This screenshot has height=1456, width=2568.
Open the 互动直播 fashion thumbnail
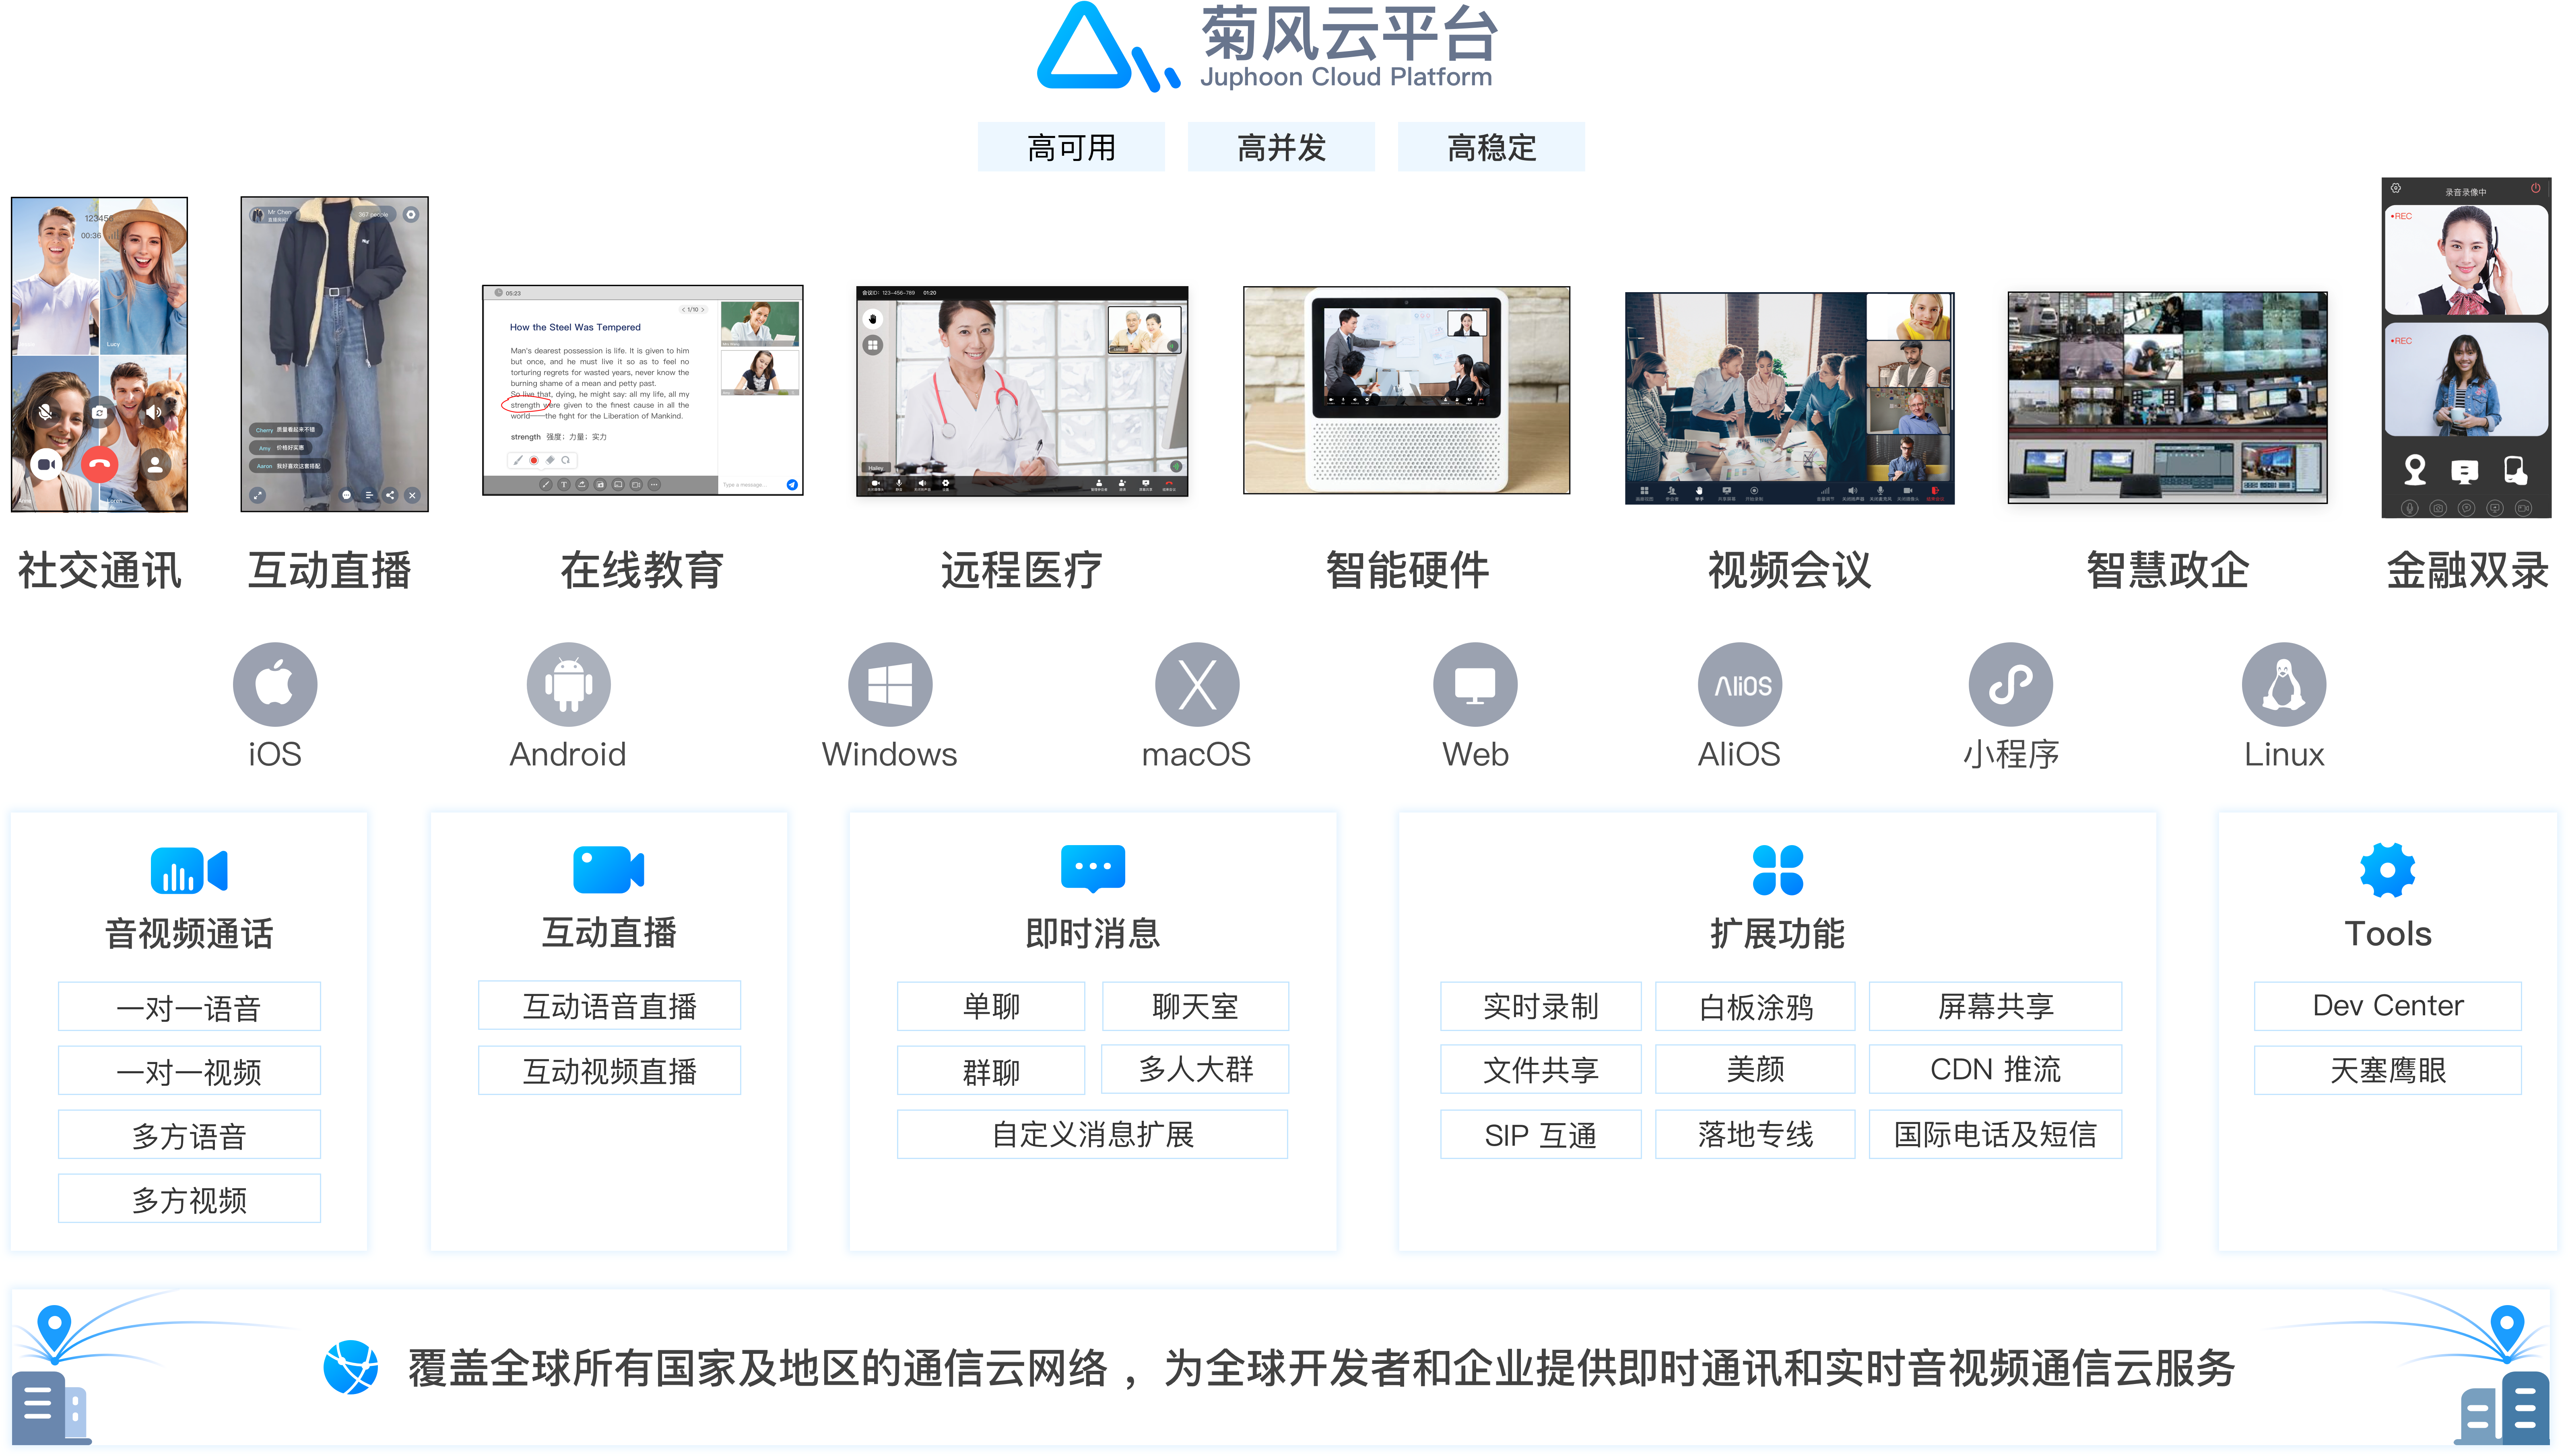point(334,354)
